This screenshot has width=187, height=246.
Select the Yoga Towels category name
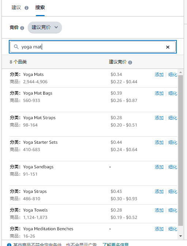coord(35,210)
